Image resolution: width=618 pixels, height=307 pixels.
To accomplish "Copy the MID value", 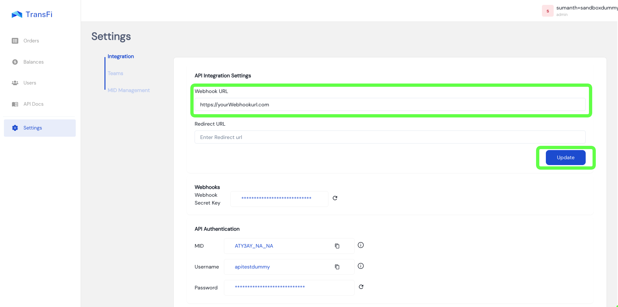I will pos(337,246).
